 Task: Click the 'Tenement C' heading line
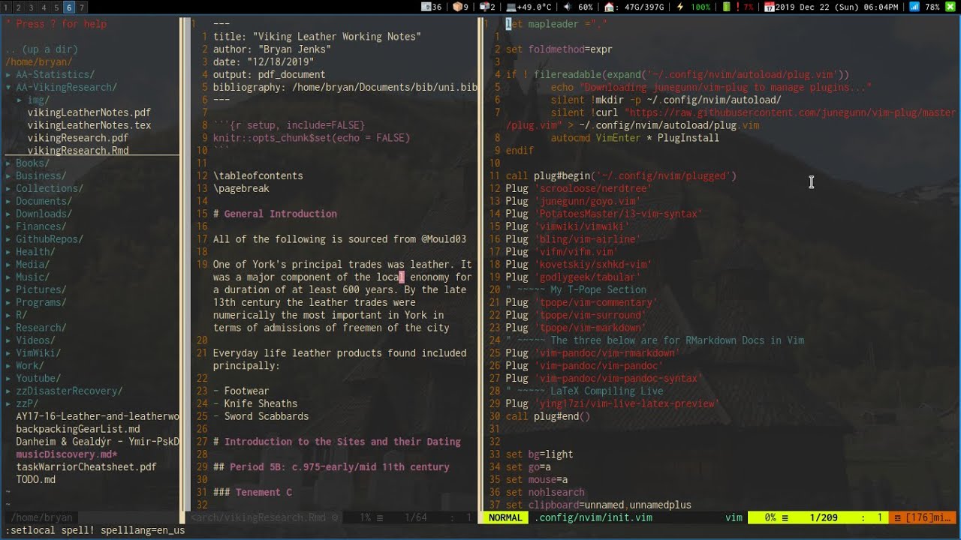[x=252, y=493]
